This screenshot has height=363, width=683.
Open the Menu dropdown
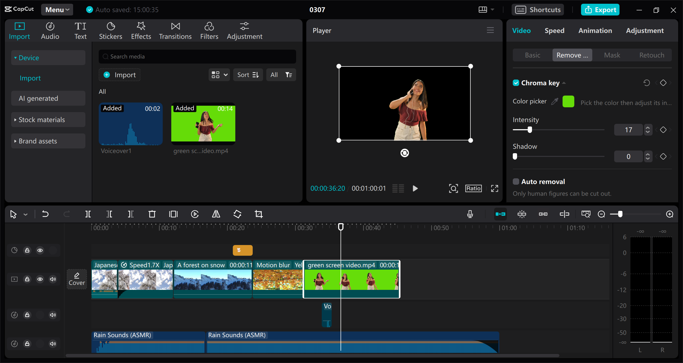(x=57, y=9)
